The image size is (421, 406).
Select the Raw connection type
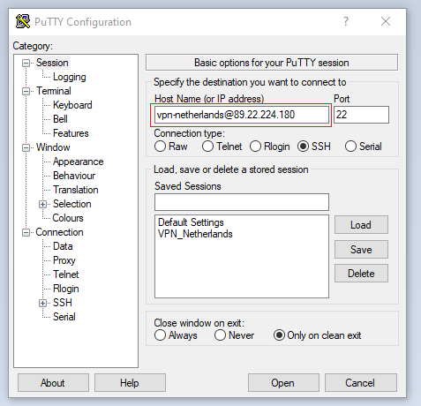pyautogui.click(x=160, y=147)
